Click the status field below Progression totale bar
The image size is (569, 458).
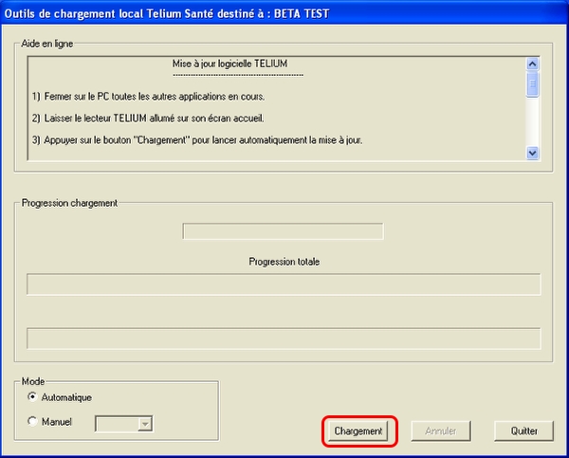[x=284, y=339]
